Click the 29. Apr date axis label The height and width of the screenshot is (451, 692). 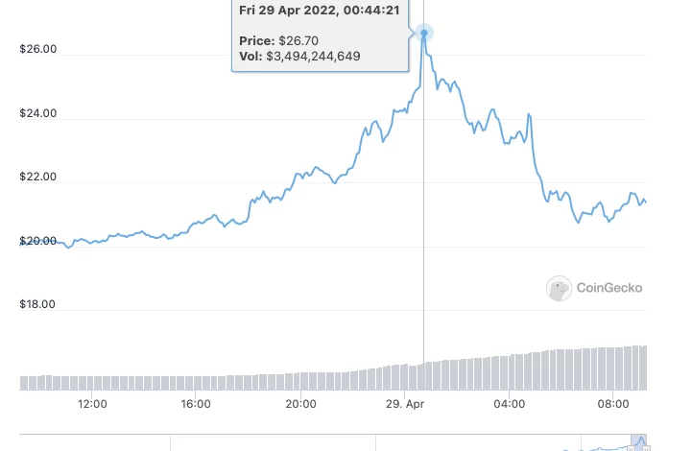point(404,404)
